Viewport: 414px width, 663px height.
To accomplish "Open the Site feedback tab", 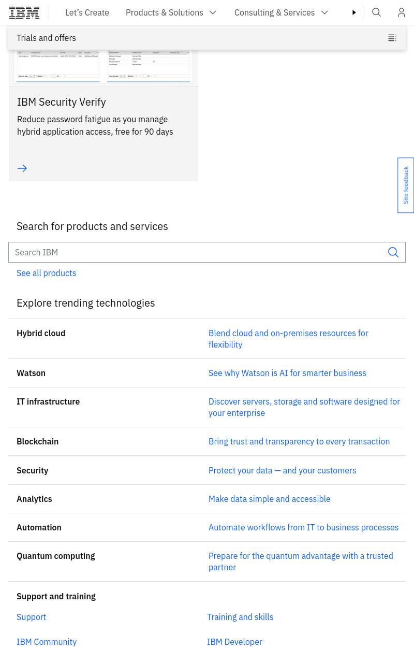I will (x=406, y=185).
